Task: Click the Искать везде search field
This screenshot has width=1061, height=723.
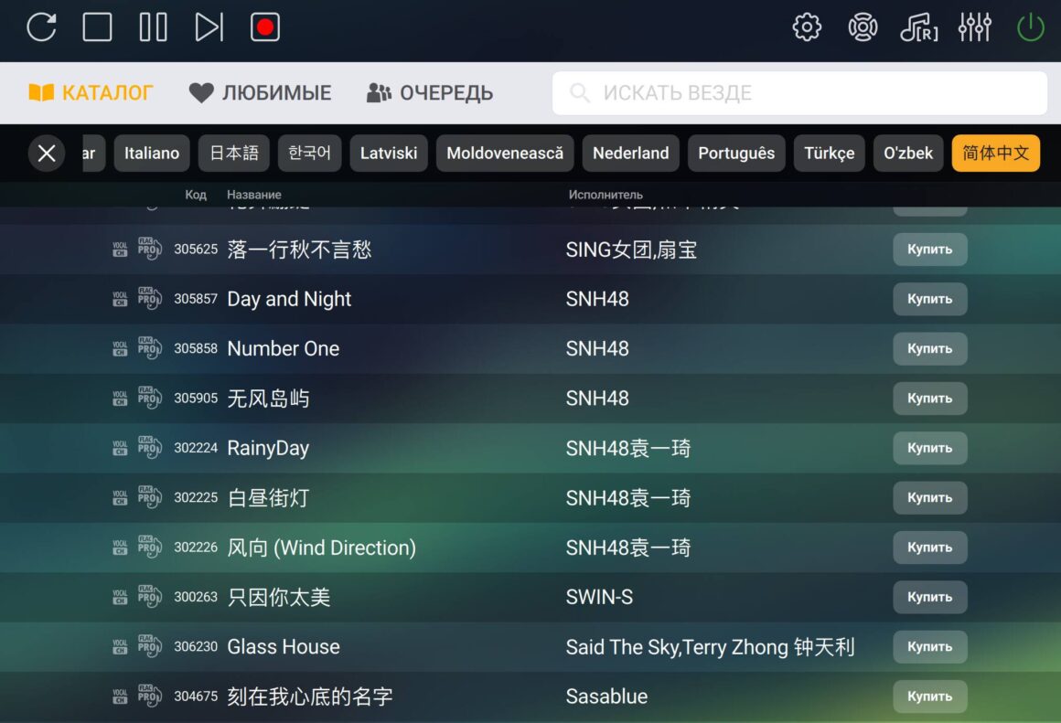Action: (x=799, y=93)
